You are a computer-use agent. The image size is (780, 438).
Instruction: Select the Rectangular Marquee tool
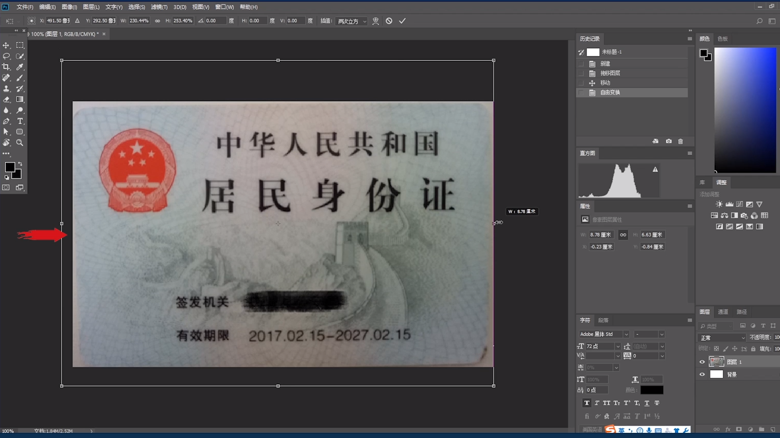(20, 45)
